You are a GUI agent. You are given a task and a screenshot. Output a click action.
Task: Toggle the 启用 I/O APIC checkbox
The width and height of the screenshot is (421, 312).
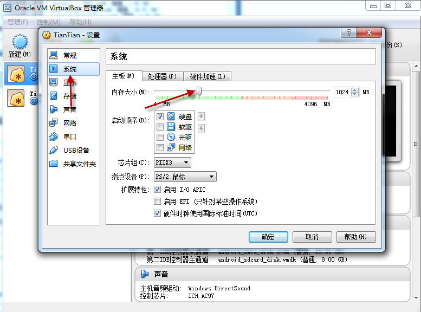(157, 189)
